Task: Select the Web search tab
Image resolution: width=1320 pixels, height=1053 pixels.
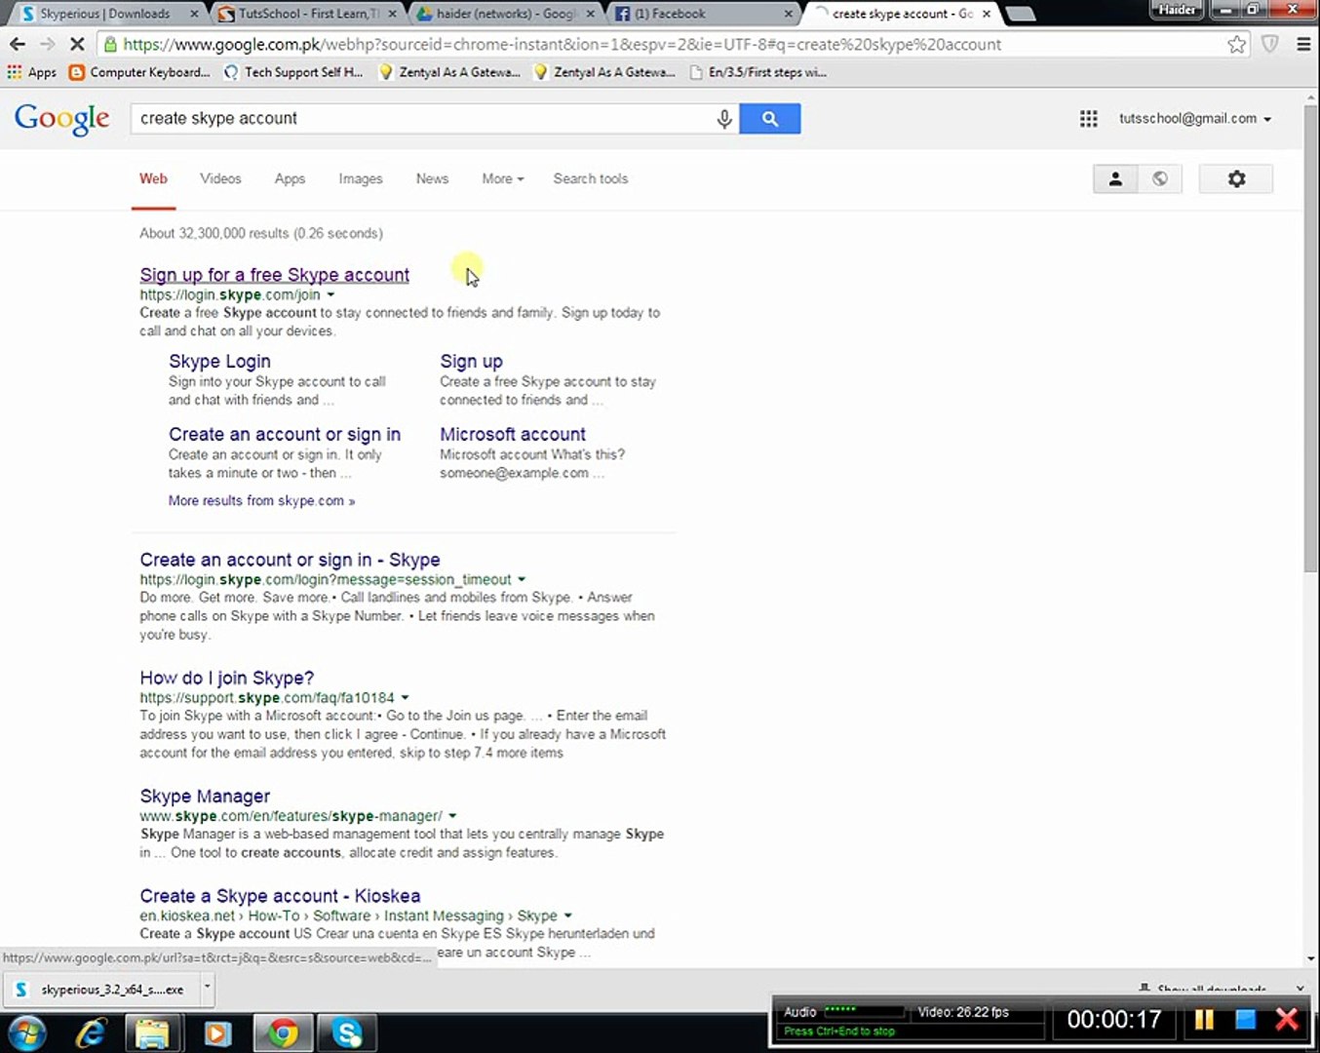Action: (153, 178)
